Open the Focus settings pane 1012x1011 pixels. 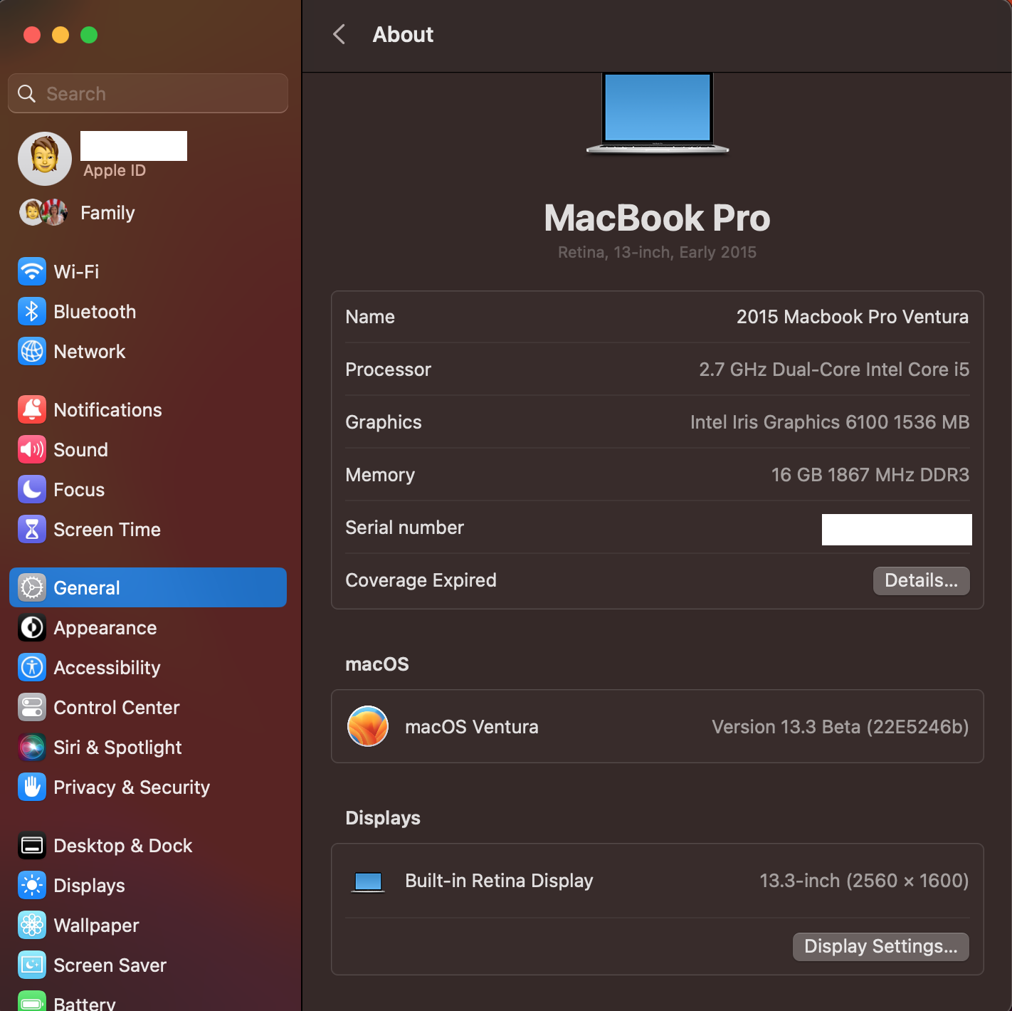tap(148, 489)
